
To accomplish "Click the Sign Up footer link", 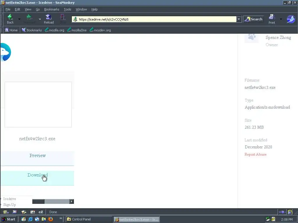I will 10,205.
